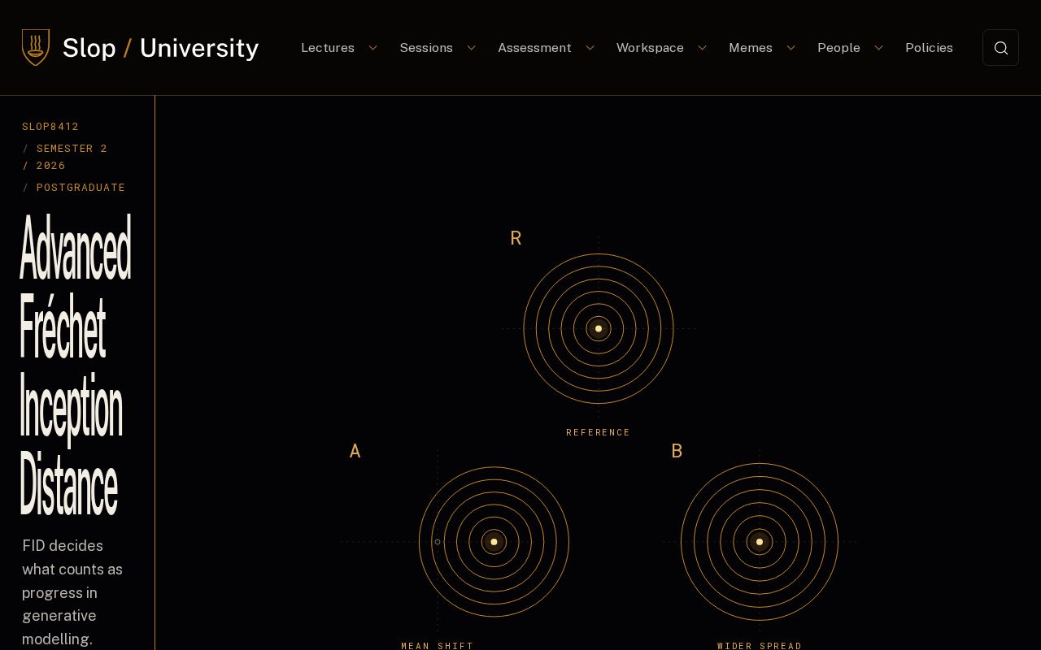
Task: Click the REFERENCE caption label
Action: tap(599, 433)
